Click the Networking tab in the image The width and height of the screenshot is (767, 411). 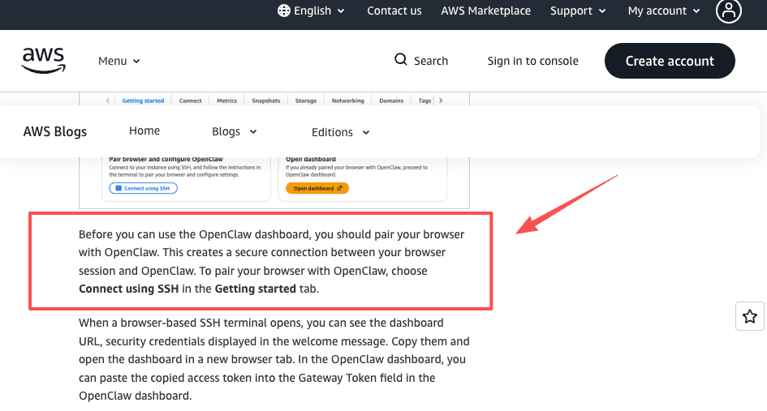tap(348, 101)
